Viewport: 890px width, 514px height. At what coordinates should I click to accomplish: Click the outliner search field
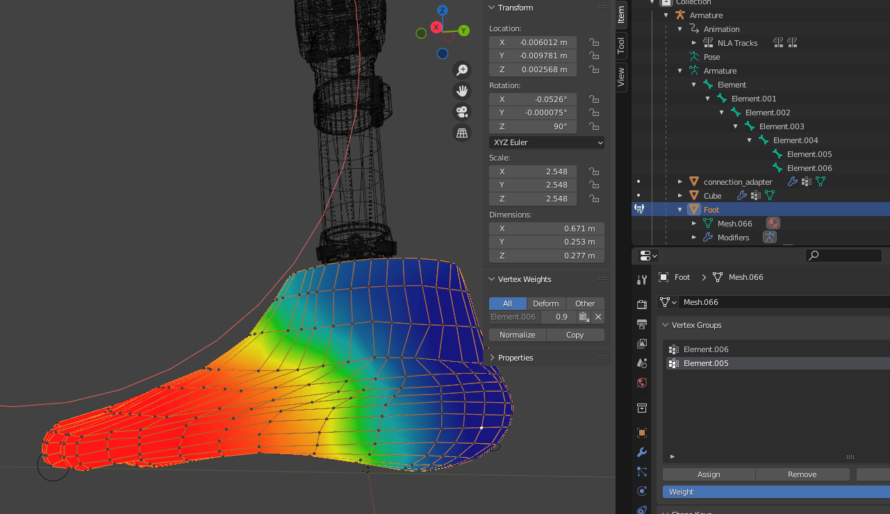[843, 256]
